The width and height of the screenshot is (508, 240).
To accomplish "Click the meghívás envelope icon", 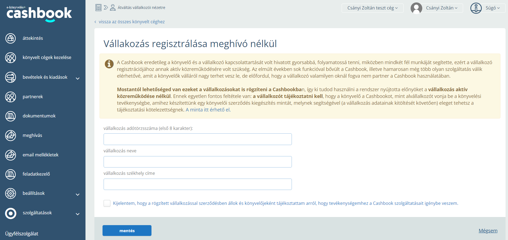I will (11, 136).
